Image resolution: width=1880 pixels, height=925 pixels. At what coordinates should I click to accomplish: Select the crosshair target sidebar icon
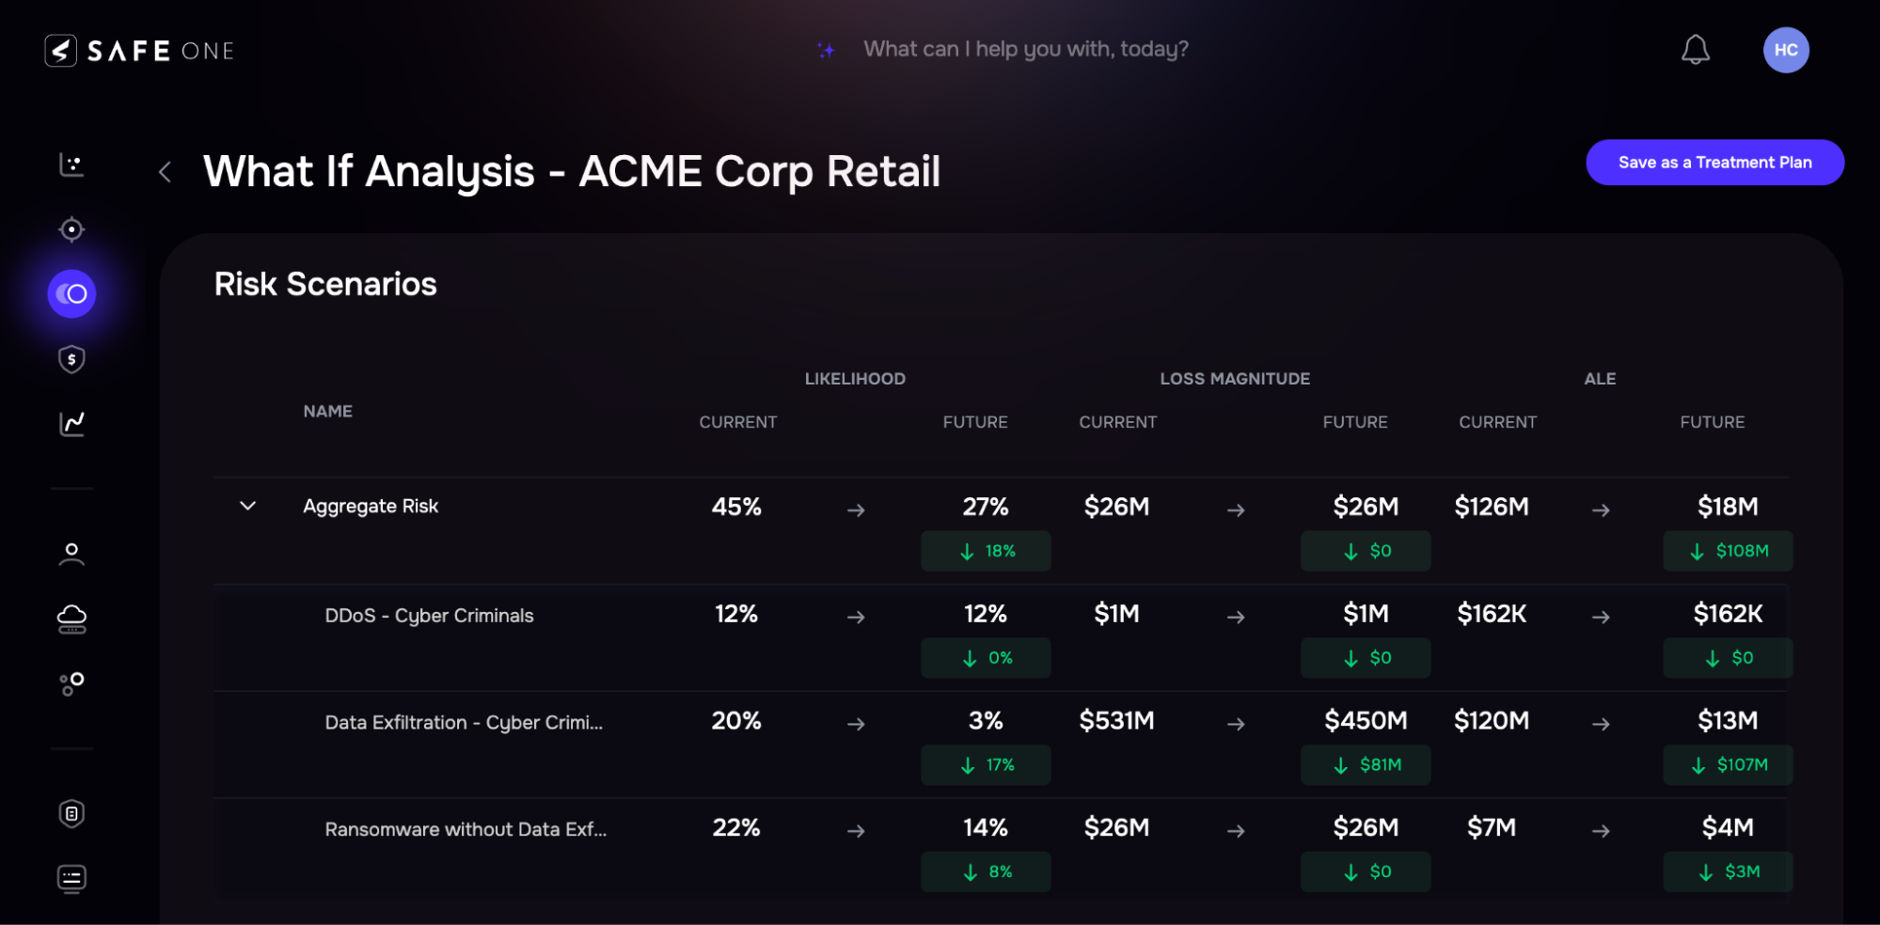(71, 229)
